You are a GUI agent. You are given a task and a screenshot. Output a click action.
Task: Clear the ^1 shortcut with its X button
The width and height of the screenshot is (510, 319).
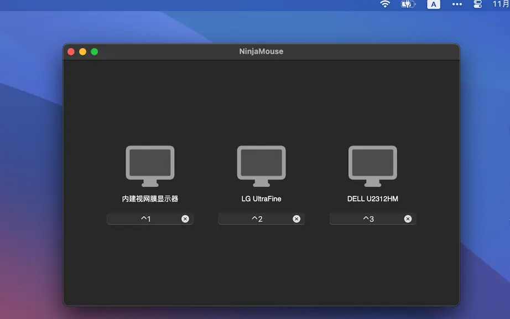tap(185, 219)
